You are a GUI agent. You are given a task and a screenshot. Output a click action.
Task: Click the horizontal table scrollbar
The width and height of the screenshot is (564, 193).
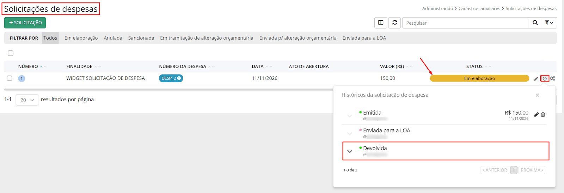[x=169, y=90]
